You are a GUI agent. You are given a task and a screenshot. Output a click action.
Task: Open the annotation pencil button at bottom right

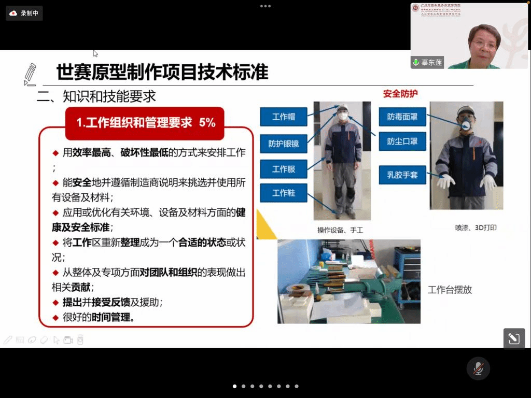(x=514, y=339)
